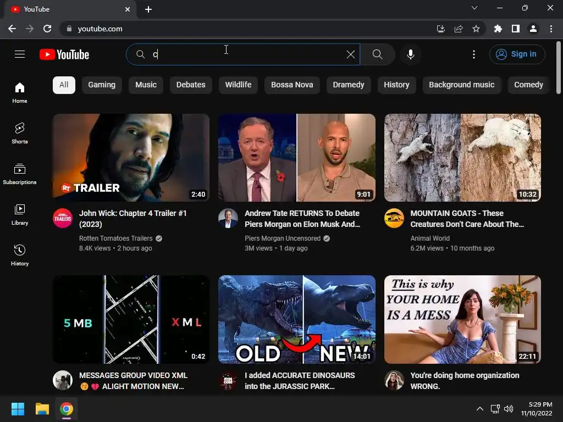The image size is (563, 422).
Task: Select the Dramedy filter chip
Action: coord(348,85)
